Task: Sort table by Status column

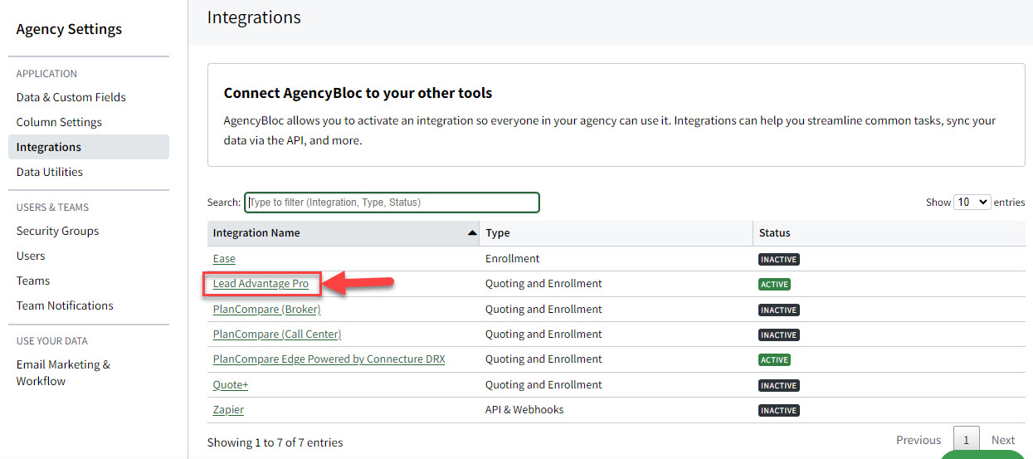Action: click(889, 233)
